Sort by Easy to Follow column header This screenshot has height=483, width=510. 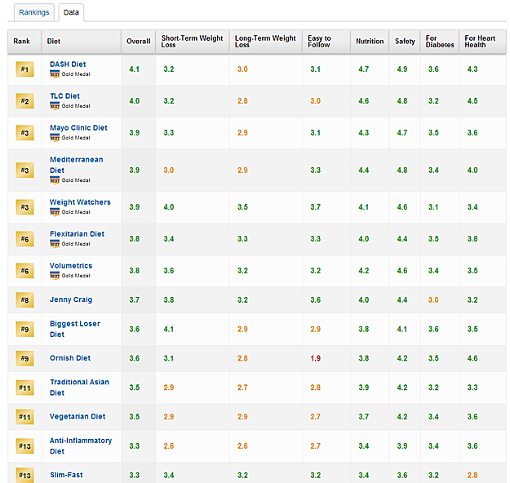coord(319,42)
